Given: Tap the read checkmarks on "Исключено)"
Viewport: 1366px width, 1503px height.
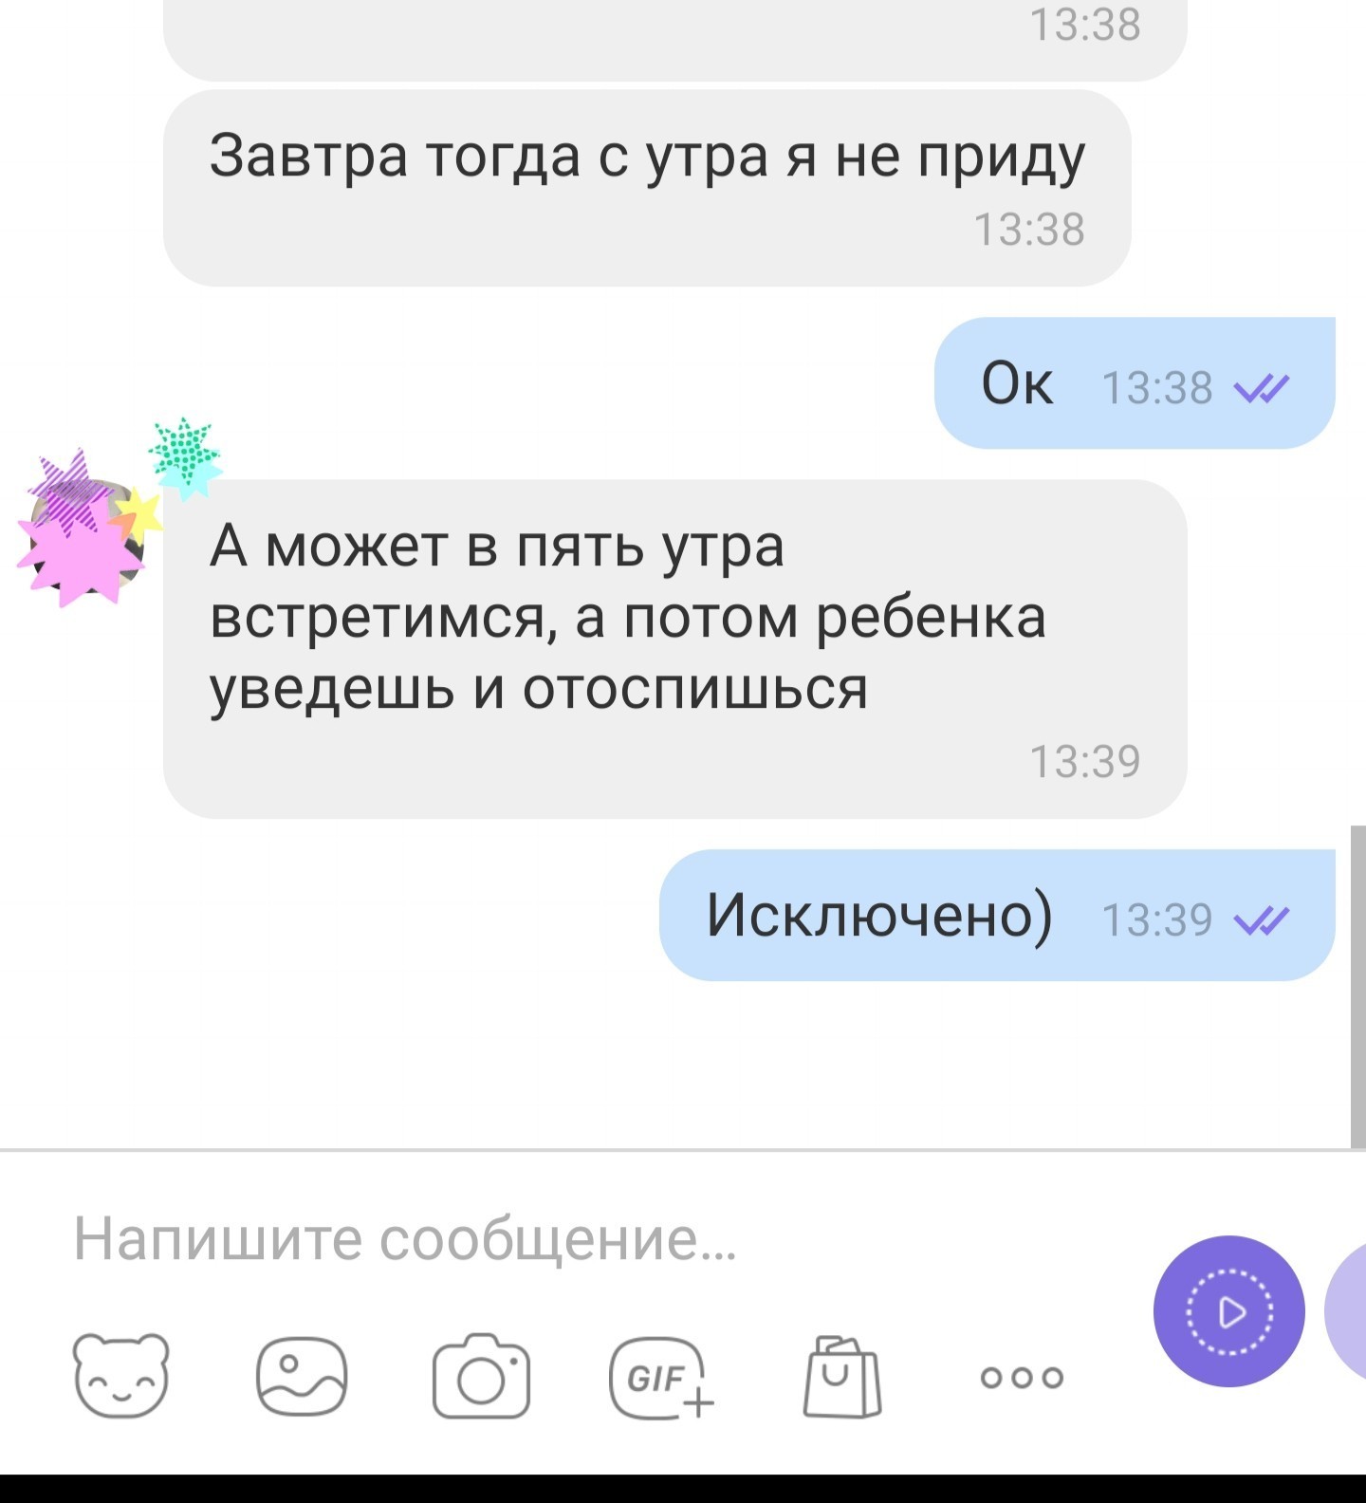Looking at the screenshot, I should (1261, 919).
